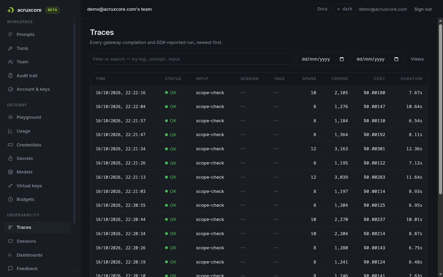Click the STATUS column header
The width and height of the screenshot is (443, 277).
pyautogui.click(x=173, y=79)
